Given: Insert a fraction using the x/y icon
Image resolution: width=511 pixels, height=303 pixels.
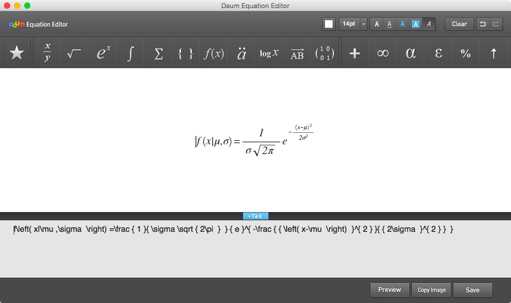Looking at the screenshot, I should pyautogui.click(x=47, y=53).
